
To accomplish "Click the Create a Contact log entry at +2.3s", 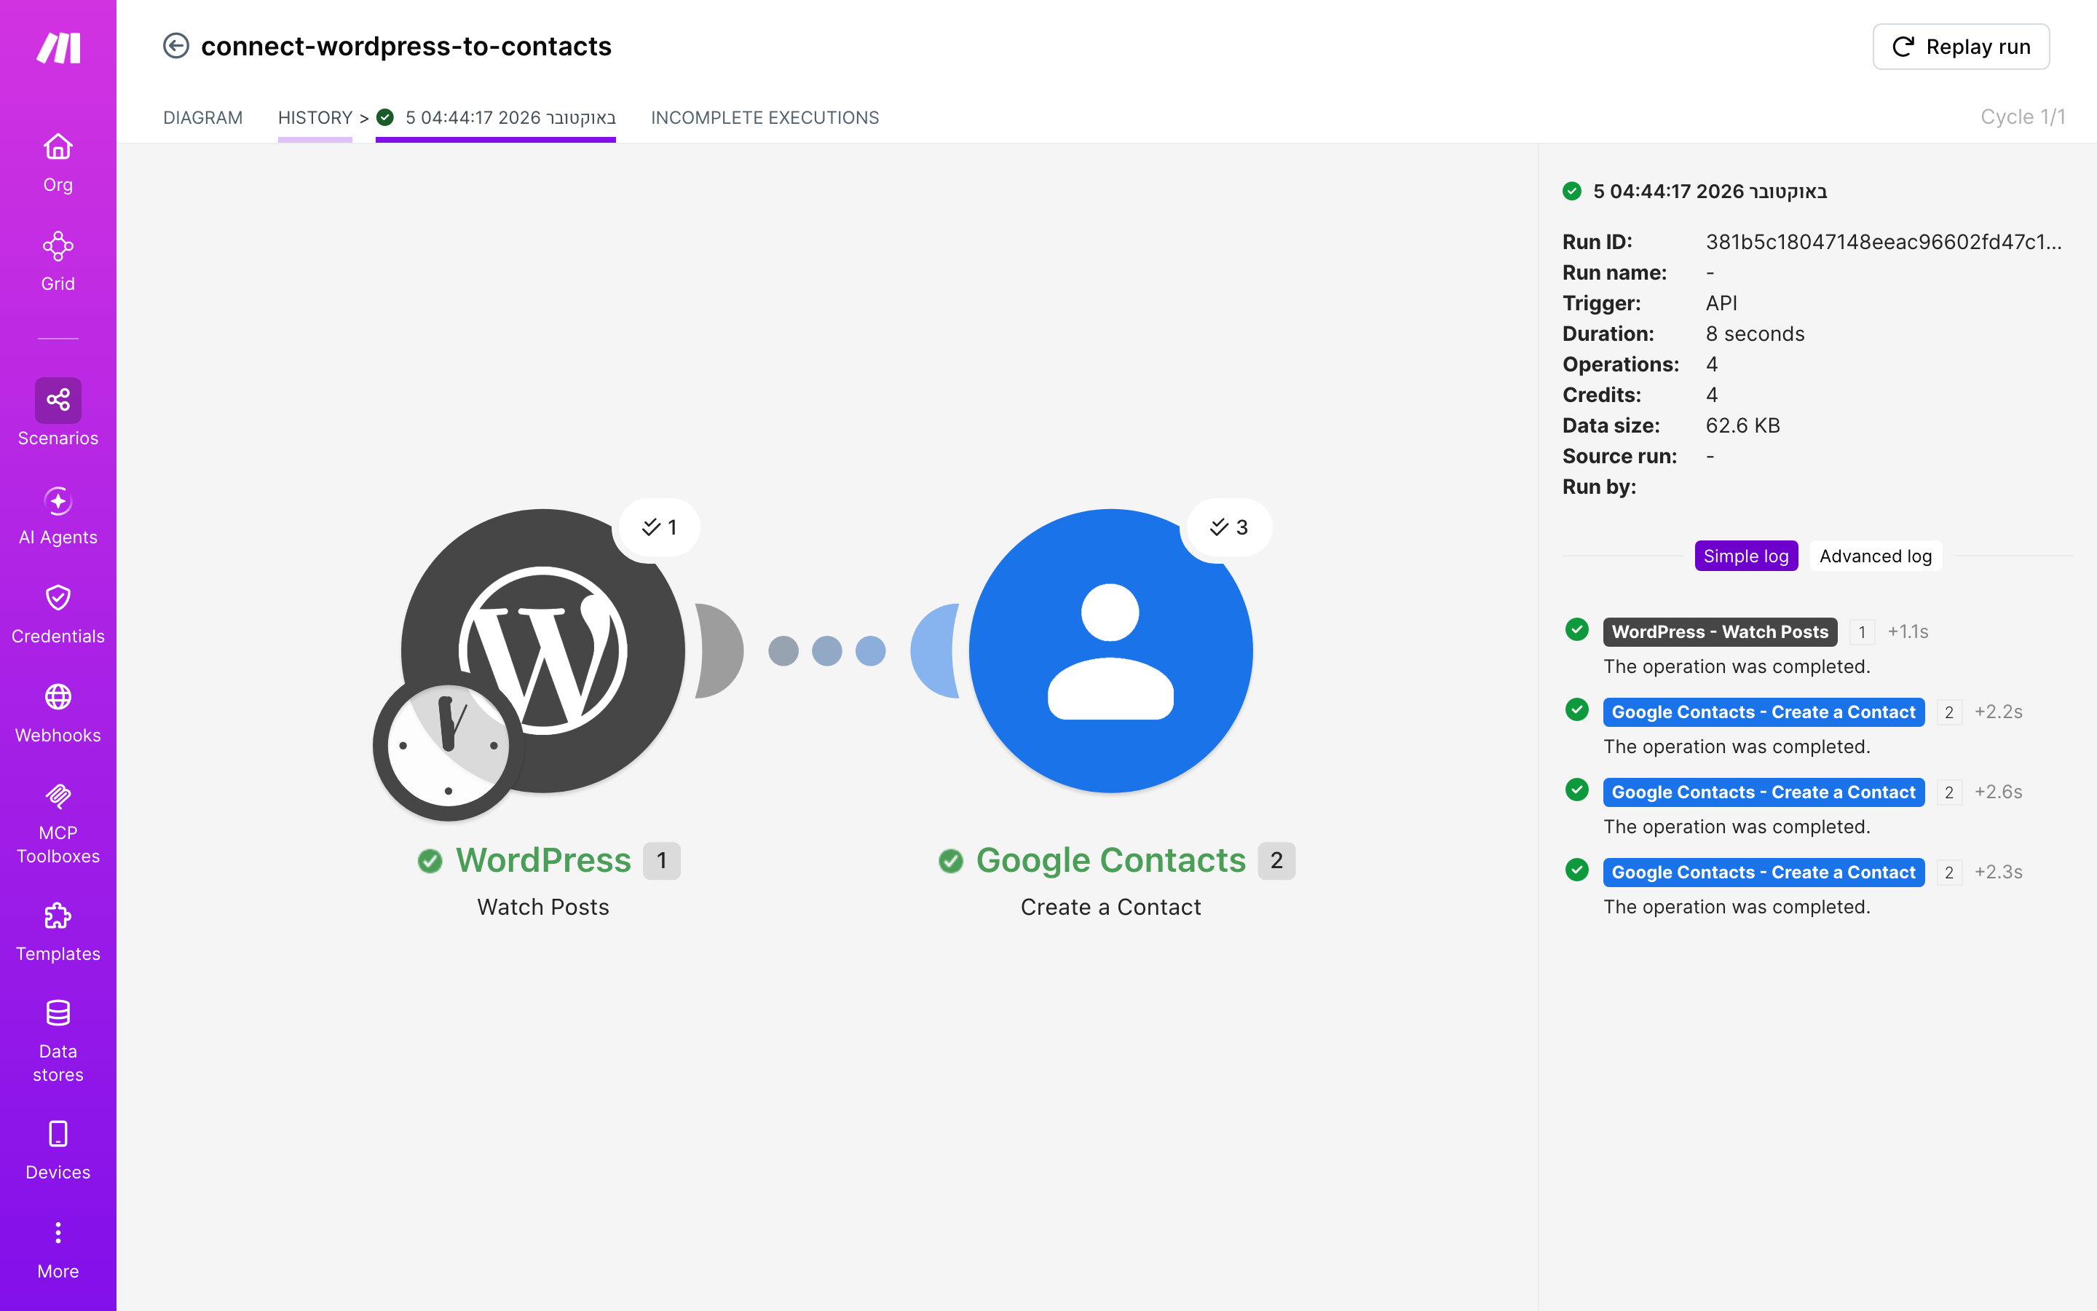I will click(x=1764, y=873).
